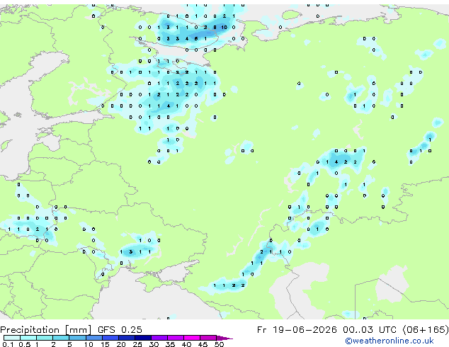Select the 30–35 mm purple legend swatch
The height and width of the screenshot is (347, 449).
159,338
